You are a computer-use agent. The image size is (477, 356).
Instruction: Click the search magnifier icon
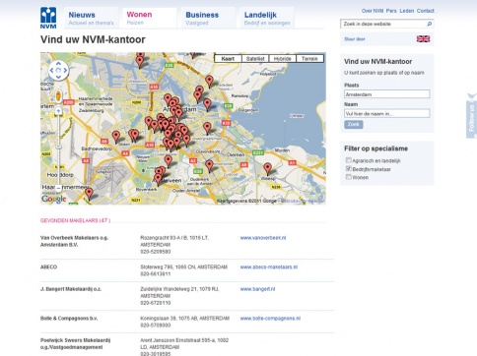(x=429, y=24)
